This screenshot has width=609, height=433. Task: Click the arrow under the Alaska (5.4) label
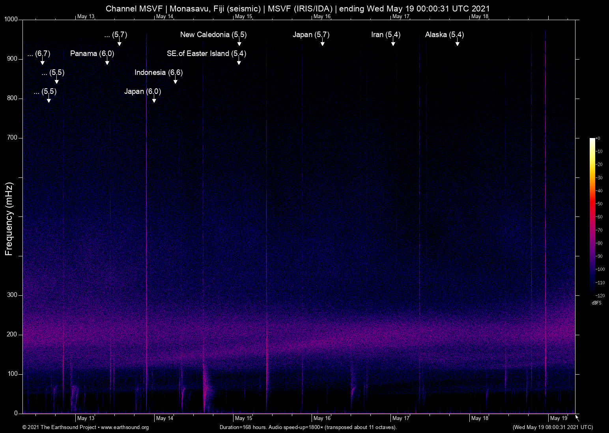coord(457,43)
